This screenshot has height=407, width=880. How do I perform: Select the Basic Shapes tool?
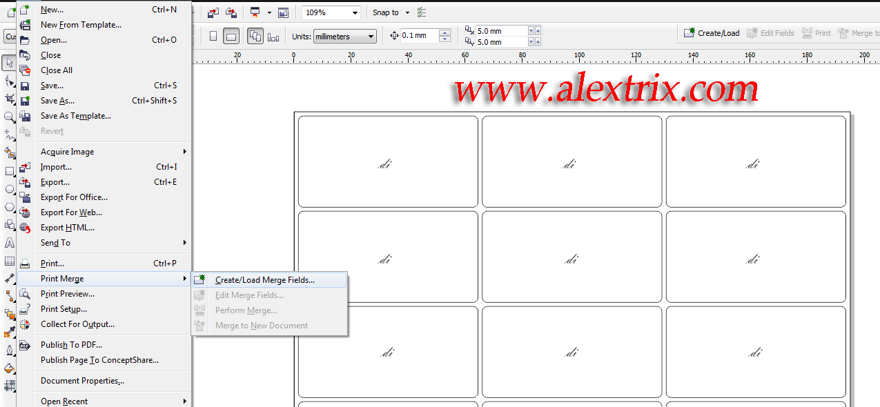9,225
